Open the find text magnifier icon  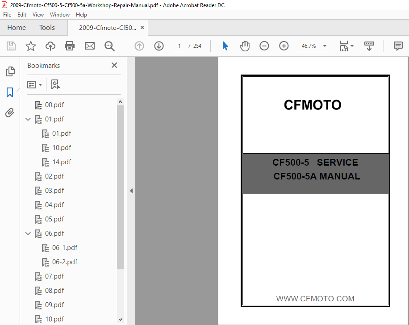[x=109, y=46]
